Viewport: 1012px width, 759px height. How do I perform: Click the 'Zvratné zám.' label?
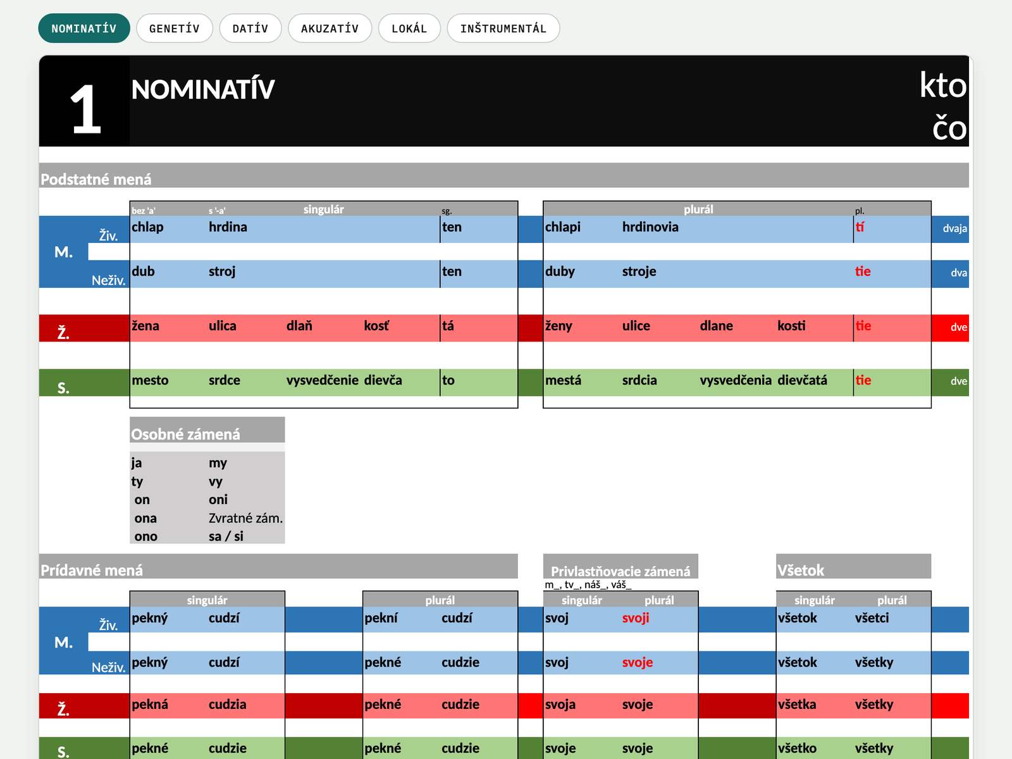click(x=245, y=518)
